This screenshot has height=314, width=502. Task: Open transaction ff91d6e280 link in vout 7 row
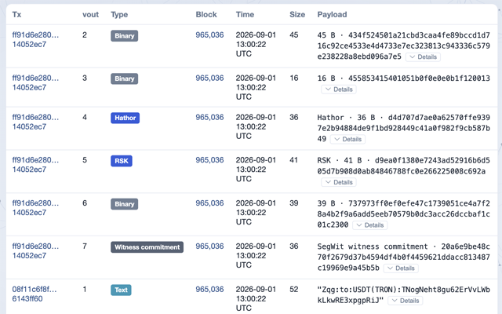(35, 251)
